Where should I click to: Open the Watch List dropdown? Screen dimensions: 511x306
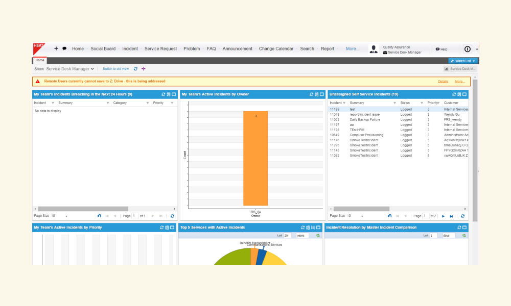click(463, 61)
